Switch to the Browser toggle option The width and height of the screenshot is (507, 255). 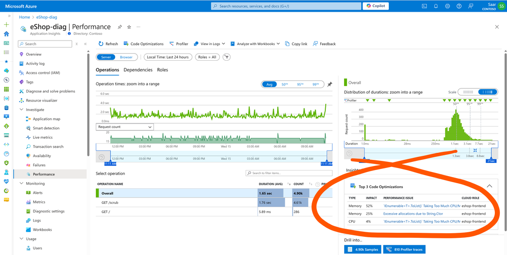pos(126,57)
